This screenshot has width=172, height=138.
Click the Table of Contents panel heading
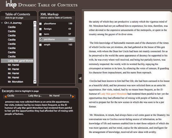point(18,14)
